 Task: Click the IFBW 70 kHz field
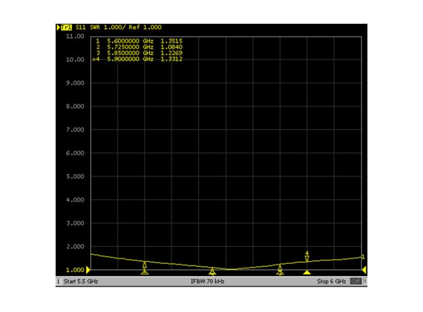[x=207, y=281]
